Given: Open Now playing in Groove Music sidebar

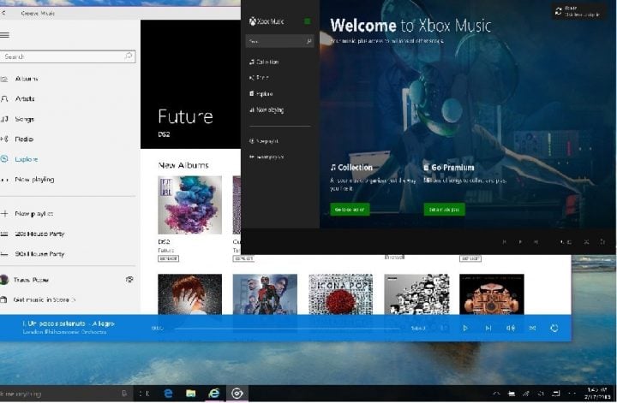Looking at the screenshot, I should (x=34, y=179).
